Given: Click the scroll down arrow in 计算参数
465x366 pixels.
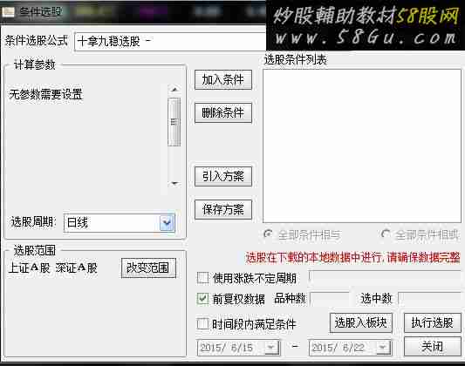Looking at the screenshot, I should coord(174,184).
